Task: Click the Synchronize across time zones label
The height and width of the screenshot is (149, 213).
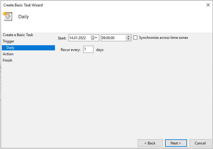Action: click(164, 38)
